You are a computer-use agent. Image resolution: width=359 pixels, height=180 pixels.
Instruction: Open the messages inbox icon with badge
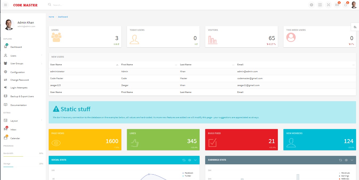tap(337, 5)
